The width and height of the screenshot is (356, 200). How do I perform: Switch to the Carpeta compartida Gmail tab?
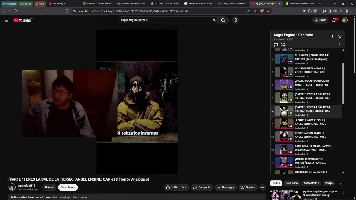[x=131, y=4]
